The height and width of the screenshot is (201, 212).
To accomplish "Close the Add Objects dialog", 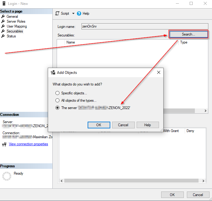I will [x=159, y=73].
